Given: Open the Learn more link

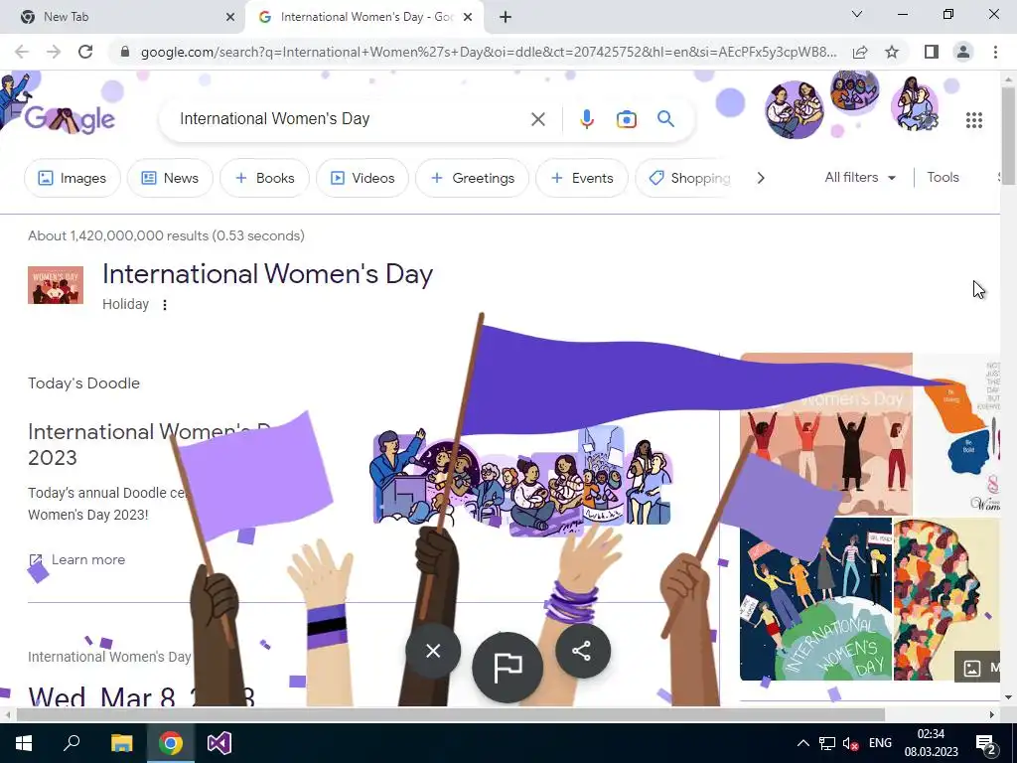Looking at the screenshot, I should click(x=77, y=560).
